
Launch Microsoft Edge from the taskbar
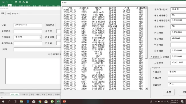pos(28,101)
